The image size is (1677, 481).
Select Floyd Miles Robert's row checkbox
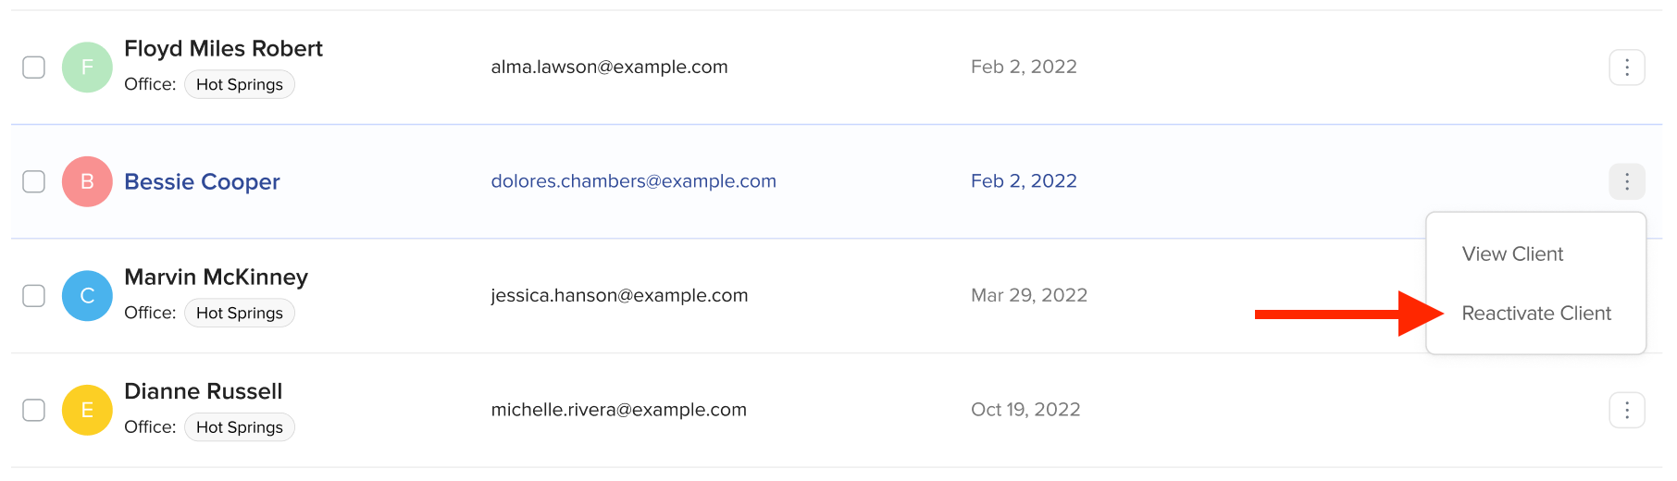coord(34,68)
